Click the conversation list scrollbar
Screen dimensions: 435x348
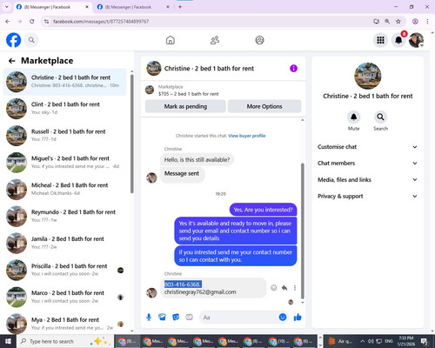tap(132, 134)
